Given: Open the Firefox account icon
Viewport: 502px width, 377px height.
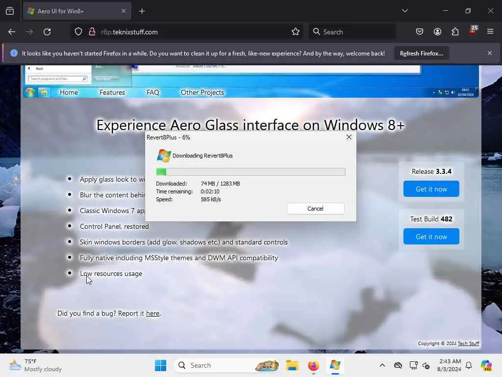Looking at the screenshot, I should coord(437,32).
